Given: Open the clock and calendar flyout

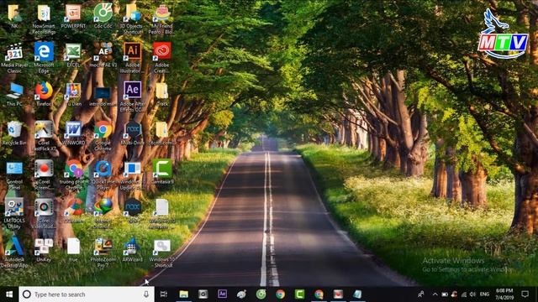Looking at the screenshot, I should [x=504, y=294].
